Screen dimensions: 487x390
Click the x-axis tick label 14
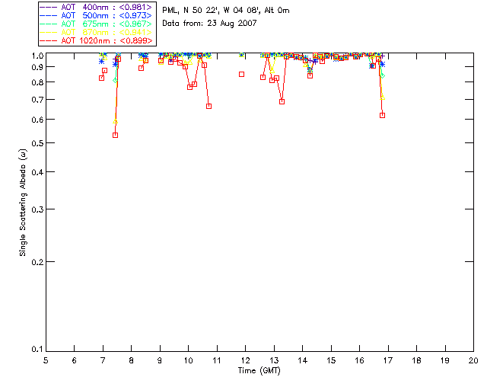[303, 360]
